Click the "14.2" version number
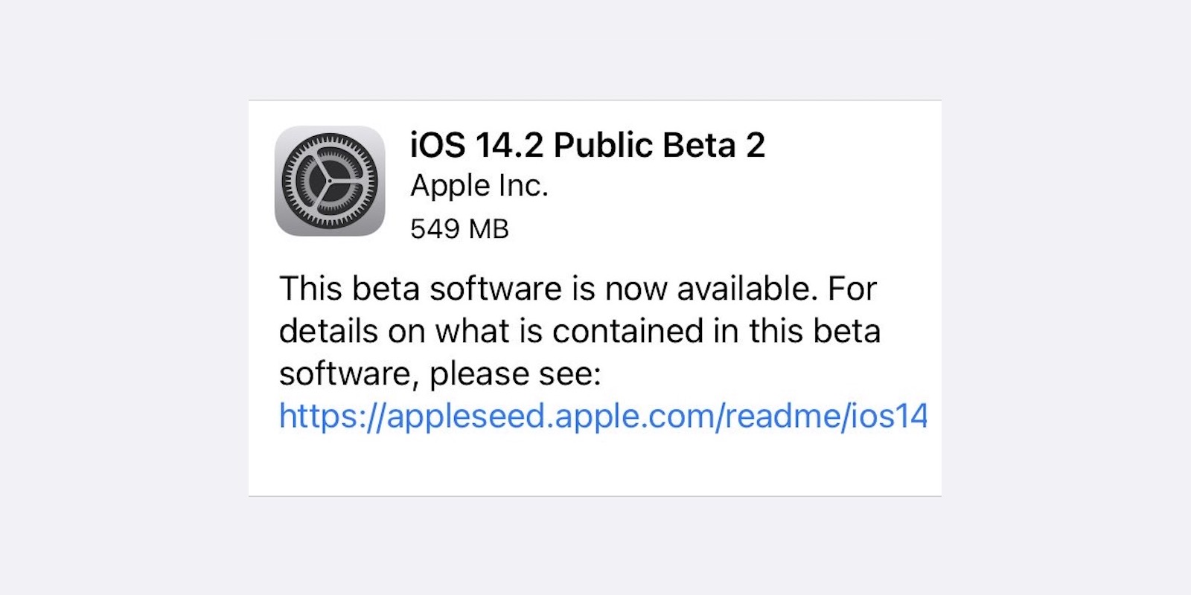 point(509,145)
